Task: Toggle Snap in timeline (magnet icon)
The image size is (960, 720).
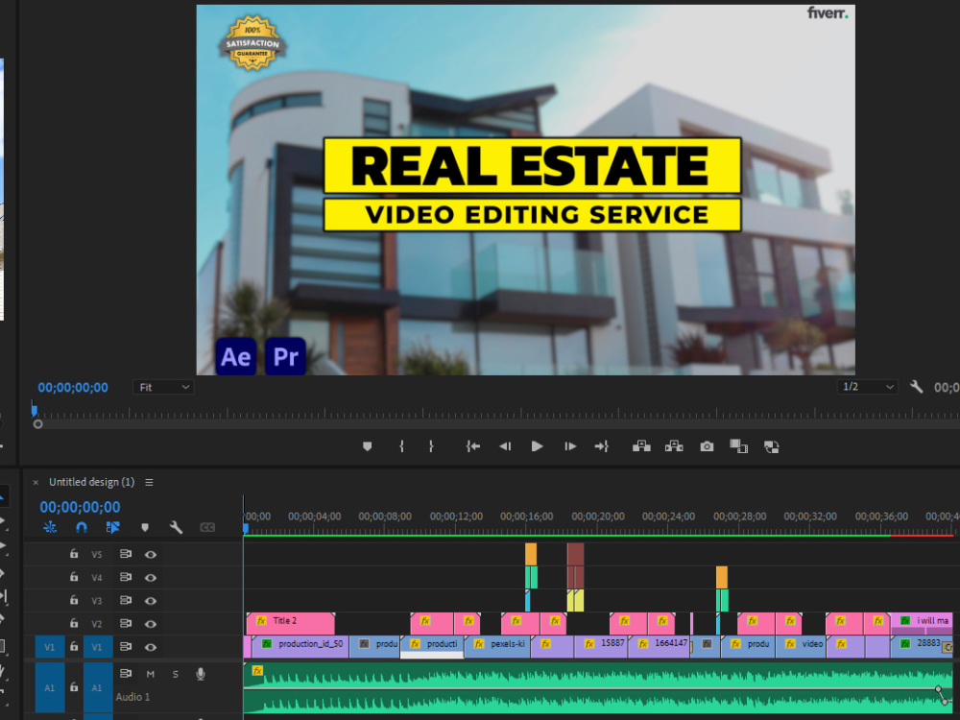Action: coord(82,527)
